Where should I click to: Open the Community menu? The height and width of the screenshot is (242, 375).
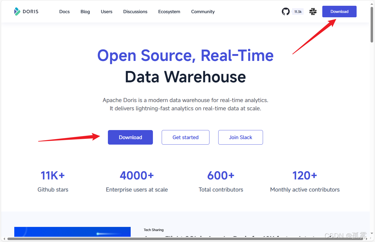click(x=203, y=12)
